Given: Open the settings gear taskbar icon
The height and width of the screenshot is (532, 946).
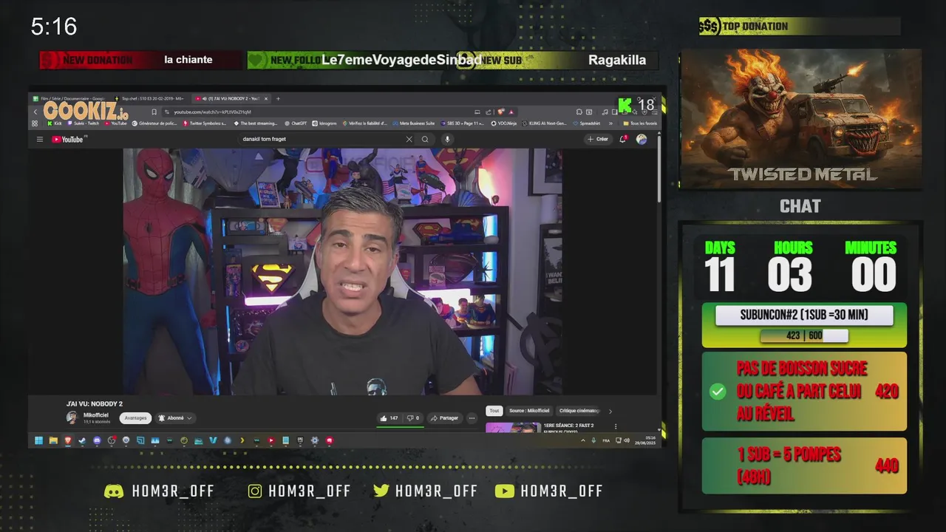Looking at the screenshot, I should (315, 440).
